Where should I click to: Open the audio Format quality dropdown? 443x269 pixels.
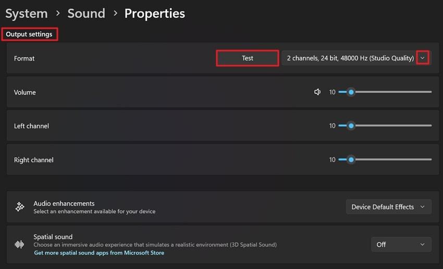(x=356, y=58)
